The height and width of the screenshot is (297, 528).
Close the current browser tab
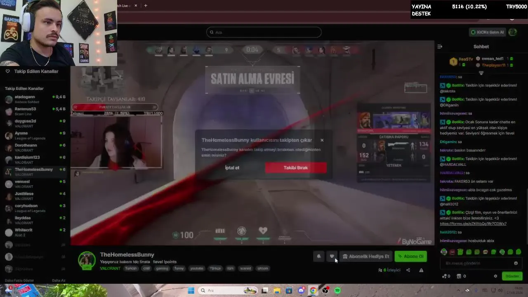click(x=136, y=5)
